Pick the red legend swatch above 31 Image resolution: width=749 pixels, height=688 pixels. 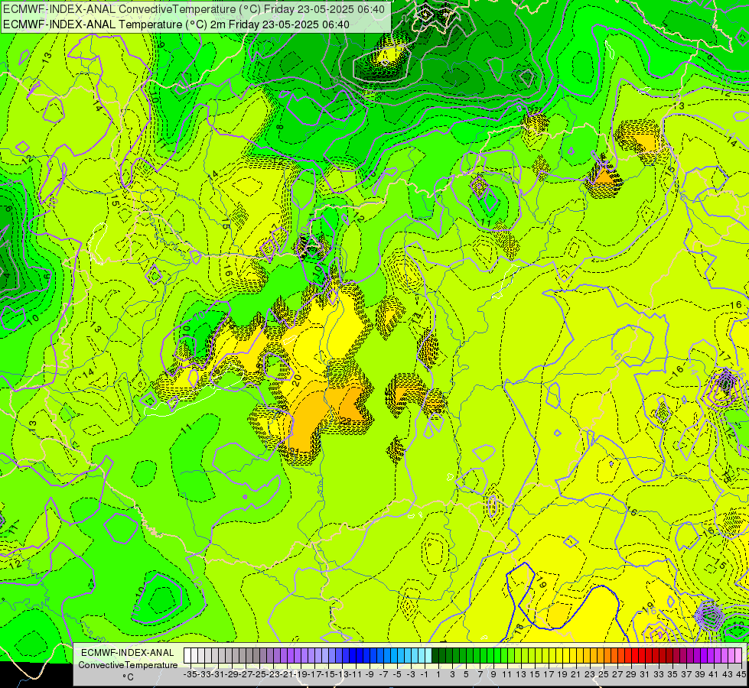(x=642, y=656)
